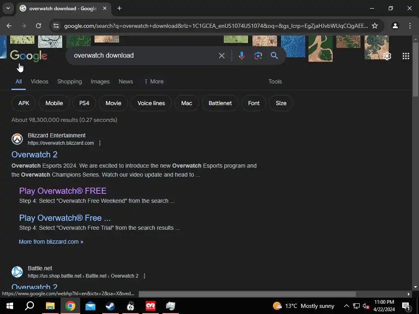This screenshot has height=314, width=419.
Task: Expand the More search filters menu
Action: [x=154, y=81]
